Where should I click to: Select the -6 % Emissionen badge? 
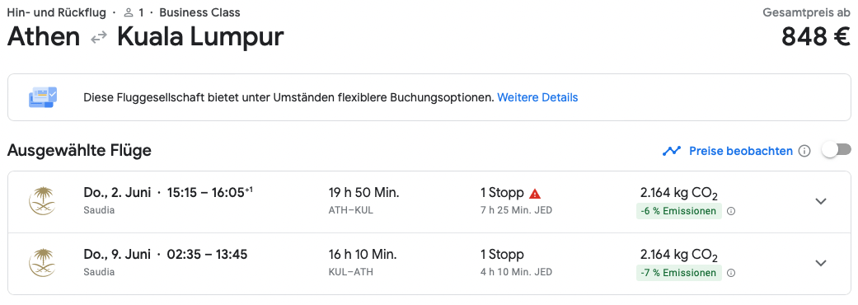678,211
